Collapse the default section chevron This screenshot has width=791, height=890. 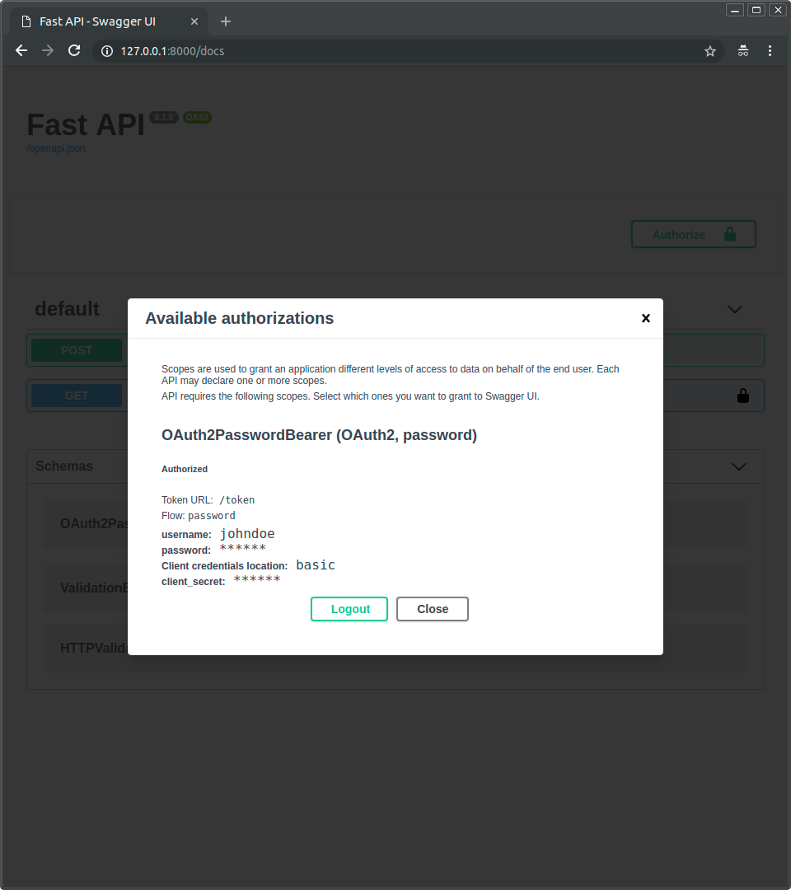tap(735, 310)
